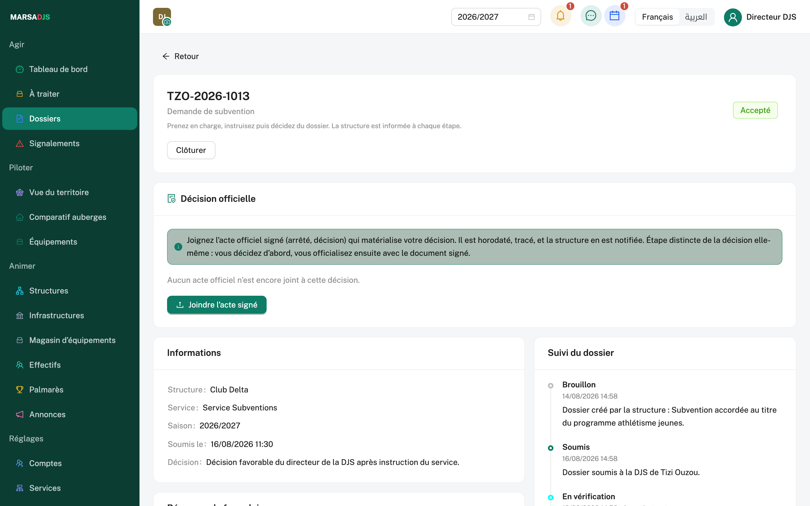The height and width of the screenshot is (506, 810).
Task: Click the Signalements warning triangle icon
Action: (x=20, y=144)
